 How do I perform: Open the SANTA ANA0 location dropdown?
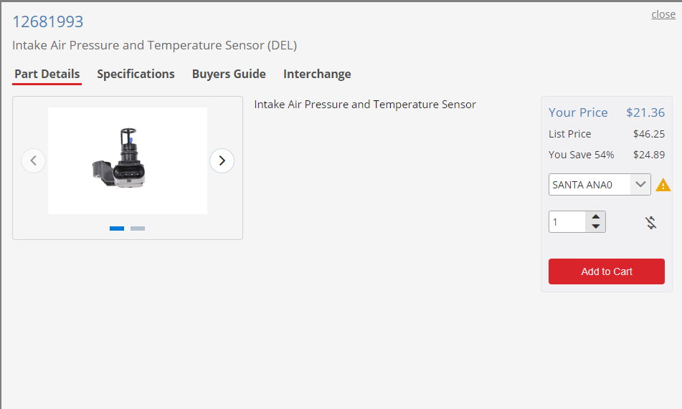(x=600, y=184)
